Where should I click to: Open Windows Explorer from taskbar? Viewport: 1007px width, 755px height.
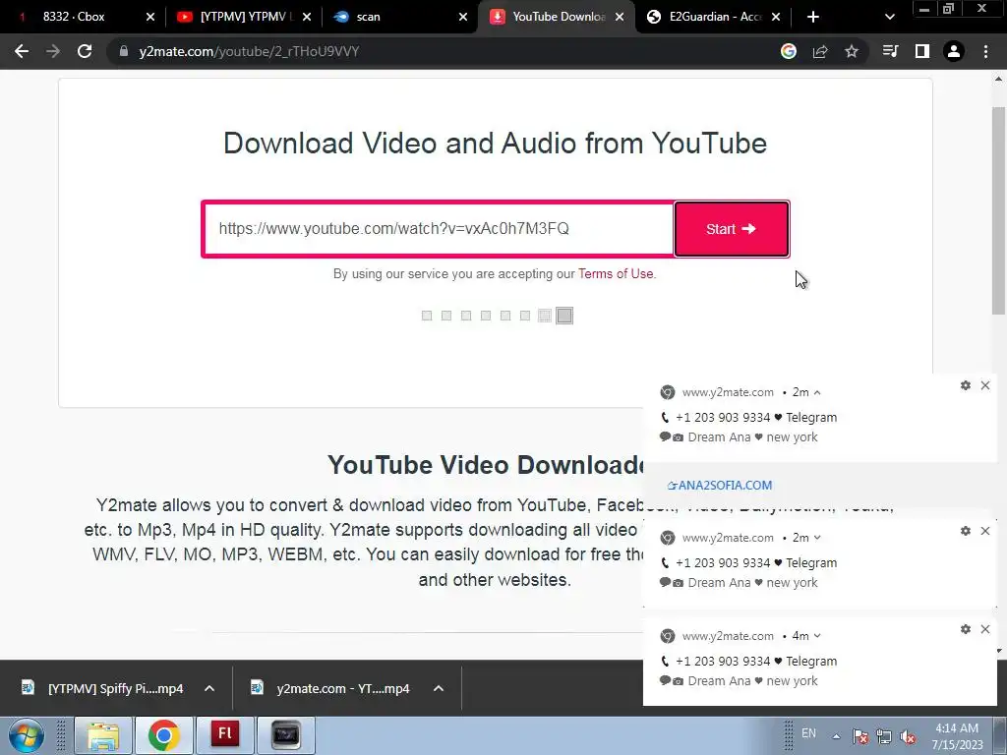102,735
